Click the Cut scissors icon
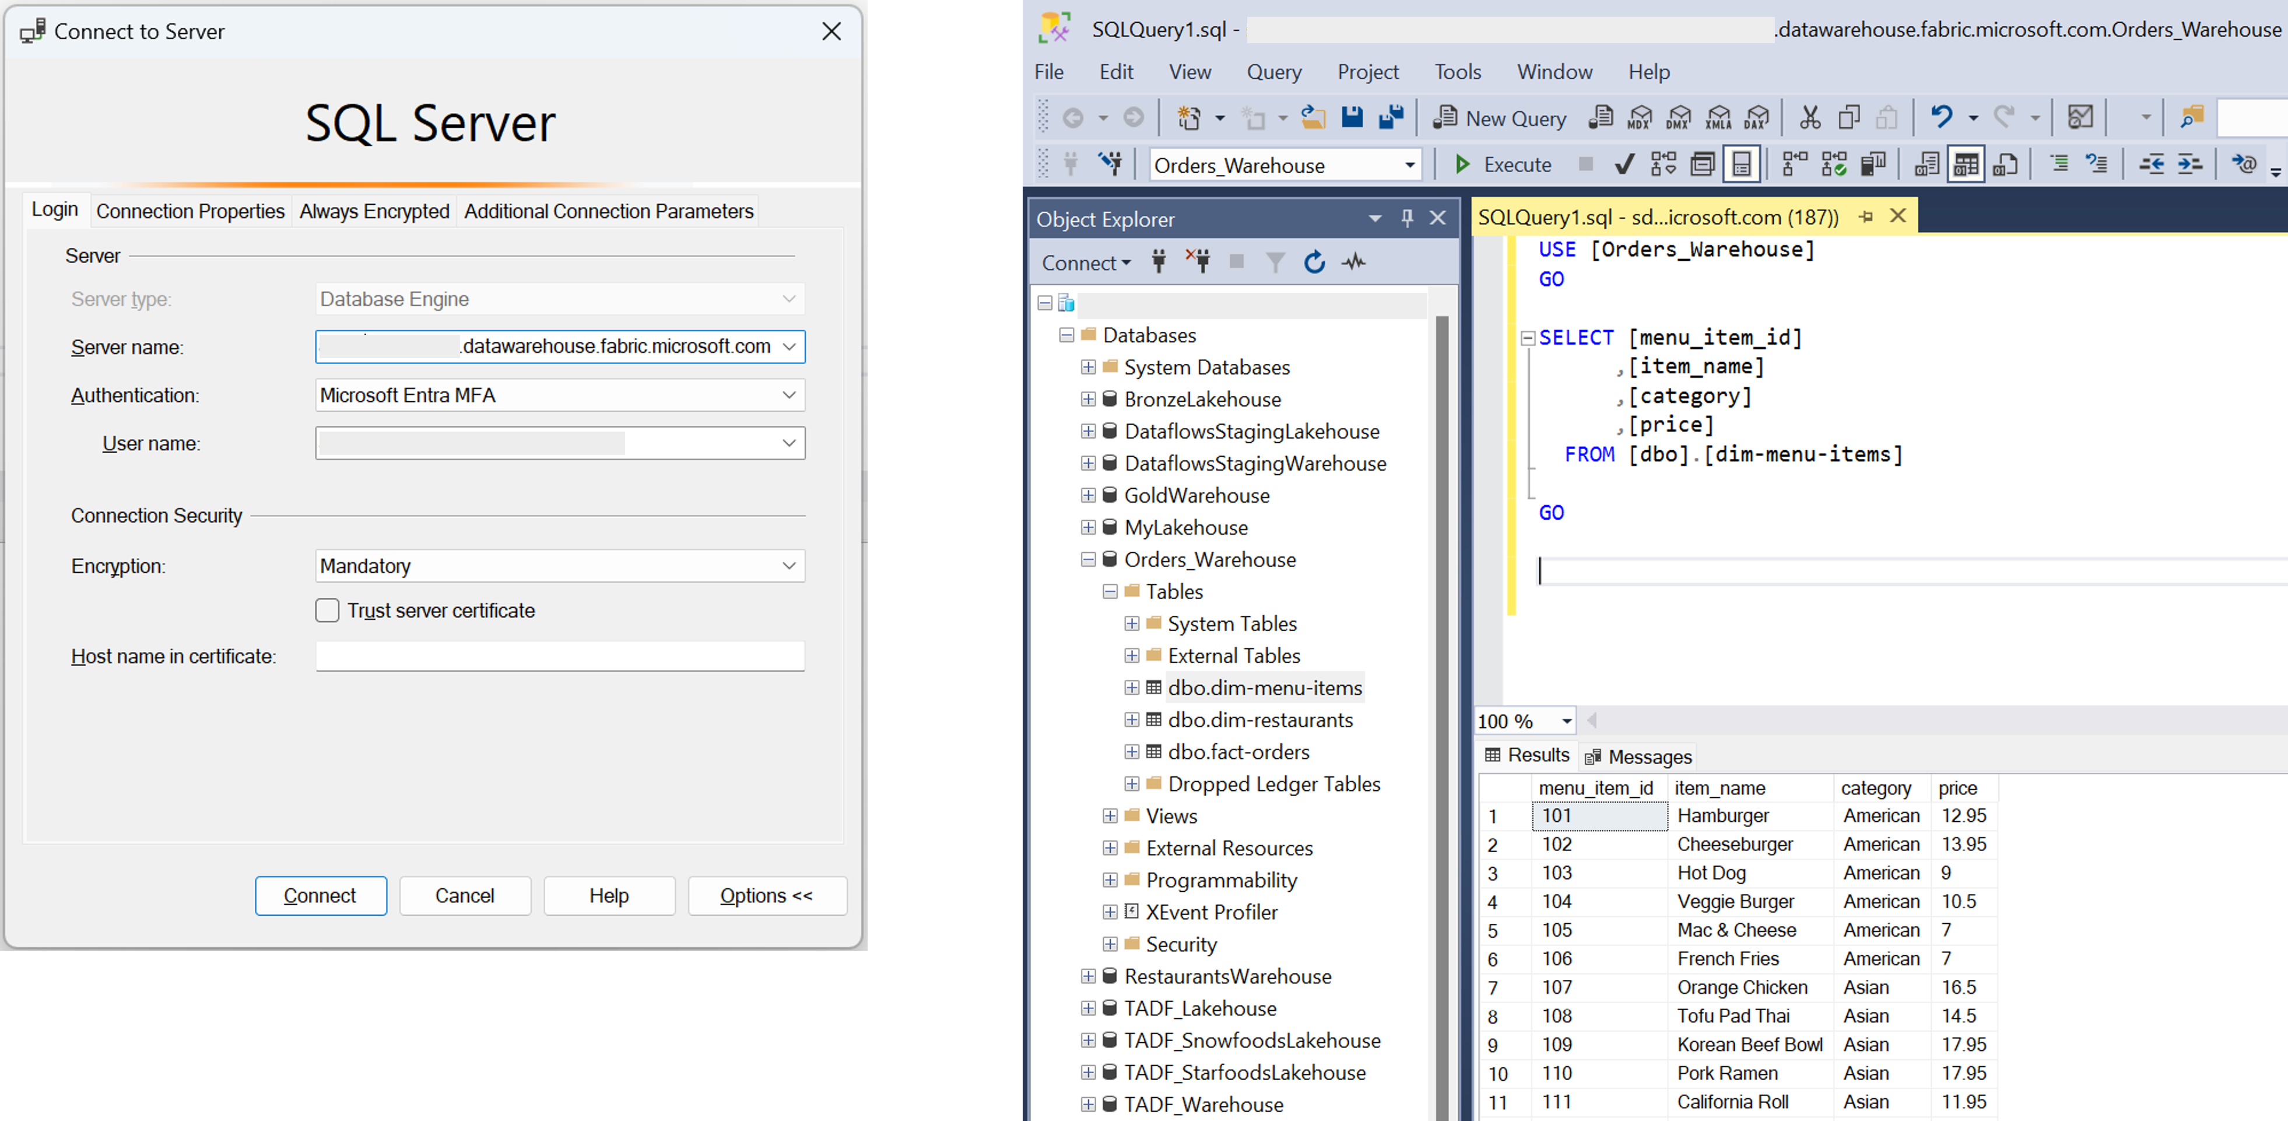The width and height of the screenshot is (2288, 1121). pyautogui.click(x=1810, y=117)
